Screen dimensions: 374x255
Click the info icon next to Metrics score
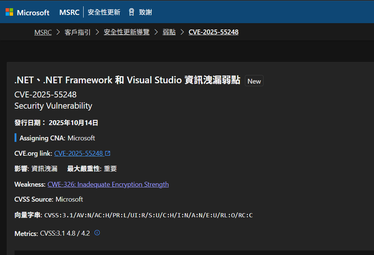point(97,233)
